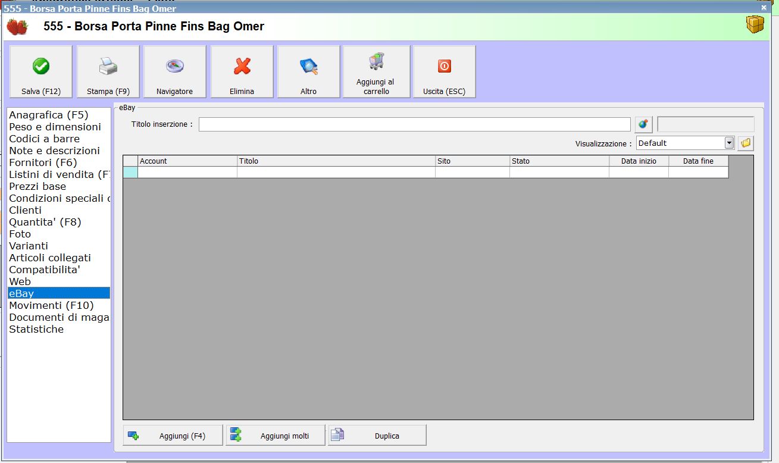Select the eBay section
Screen dimensions: 779x463
point(59,293)
